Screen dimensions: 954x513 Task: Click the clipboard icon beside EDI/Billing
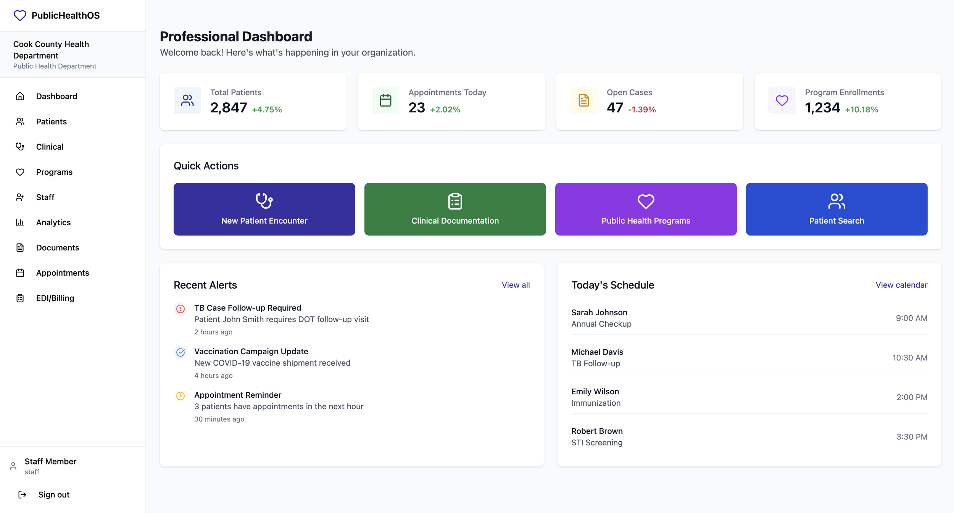pyautogui.click(x=20, y=298)
